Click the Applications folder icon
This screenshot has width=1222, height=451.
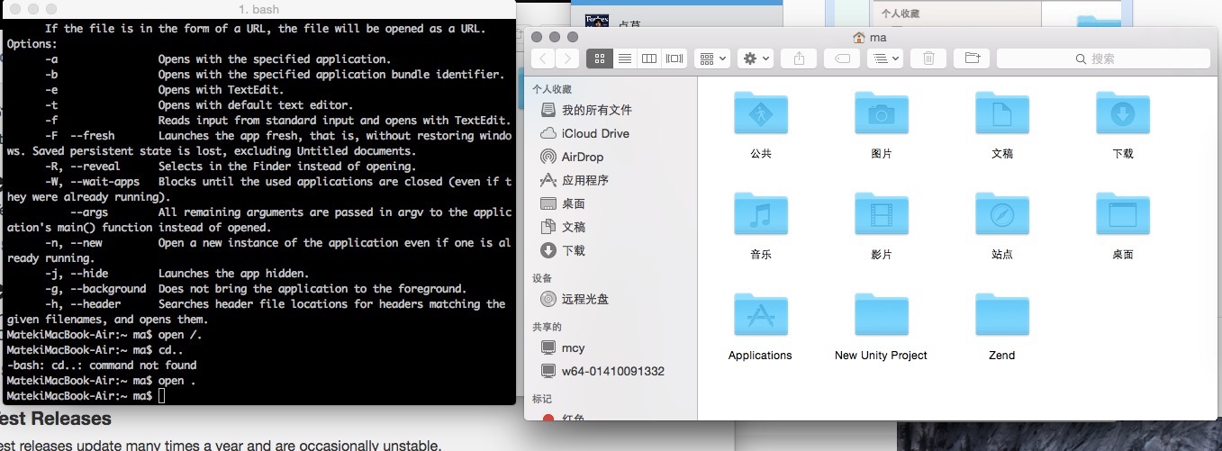(760, 314)
